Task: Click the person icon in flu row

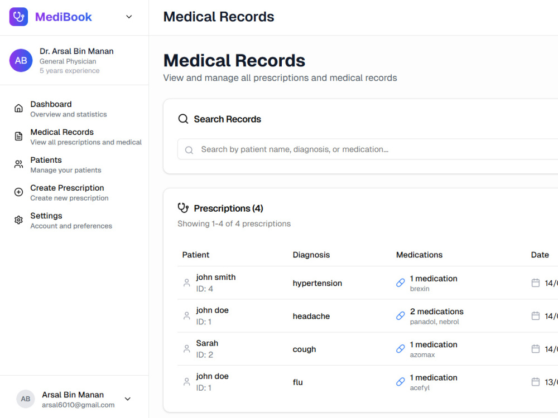Action: click(x=186, y=382)
